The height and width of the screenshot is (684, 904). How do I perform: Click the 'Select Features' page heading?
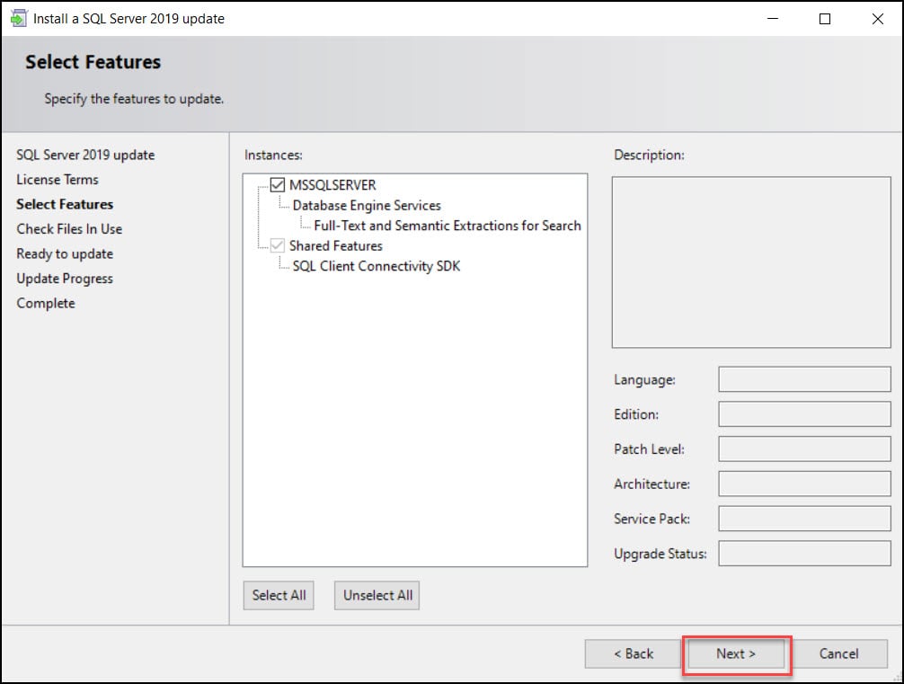[93, 62]
